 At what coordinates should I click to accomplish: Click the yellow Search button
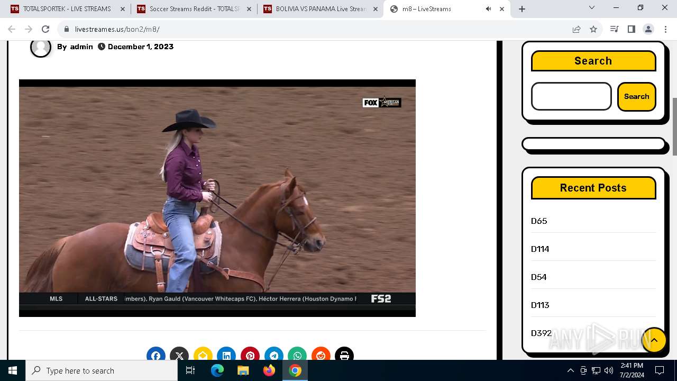(636, 96)
